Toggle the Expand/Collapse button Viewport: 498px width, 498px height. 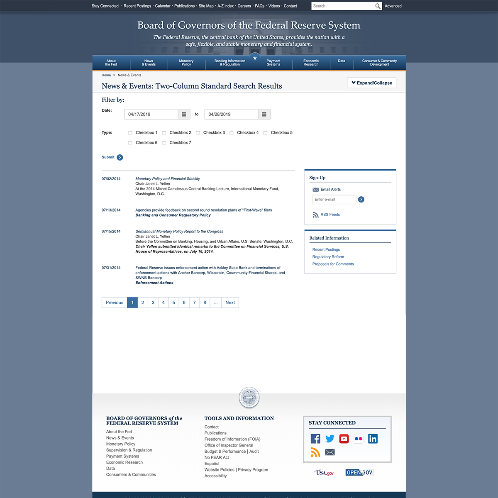pyautogui.click(x=371, y=83)
